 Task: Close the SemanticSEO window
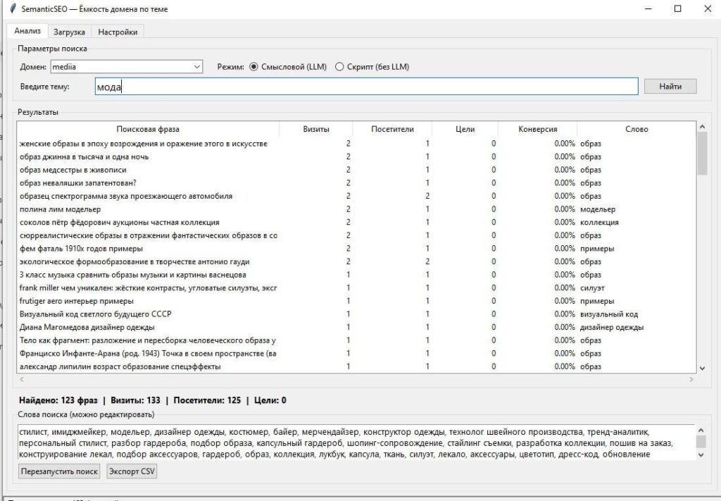pos(708,8)
